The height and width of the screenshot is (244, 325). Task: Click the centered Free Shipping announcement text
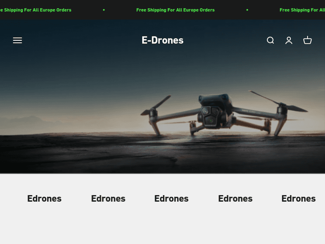[175, 10]
